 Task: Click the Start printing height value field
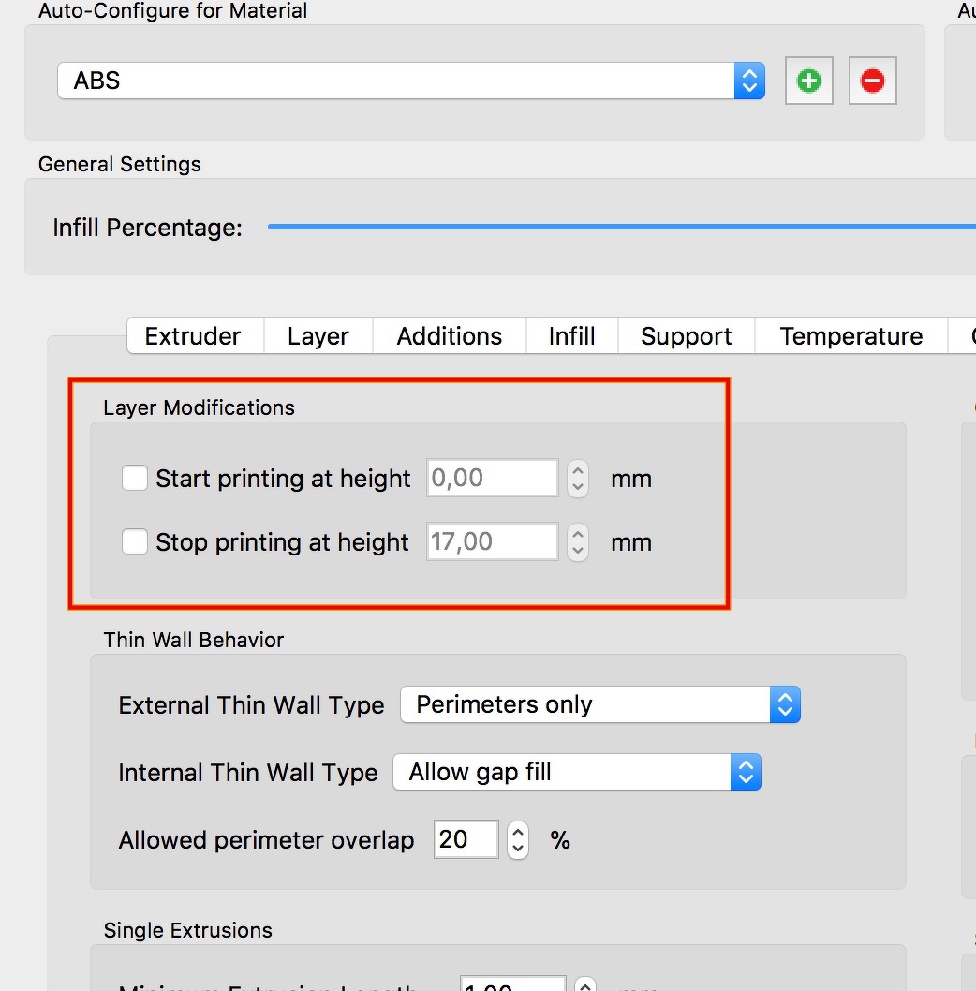tap(492, 479)
